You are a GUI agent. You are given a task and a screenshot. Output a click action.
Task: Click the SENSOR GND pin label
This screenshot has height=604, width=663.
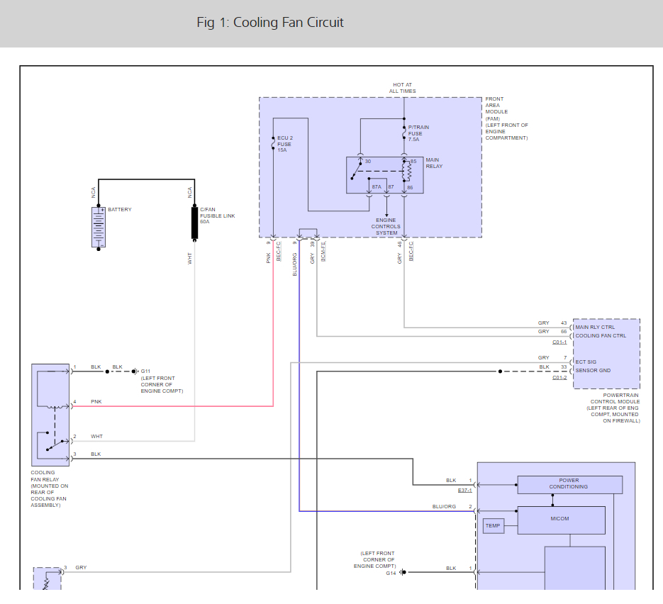[593, 370]
